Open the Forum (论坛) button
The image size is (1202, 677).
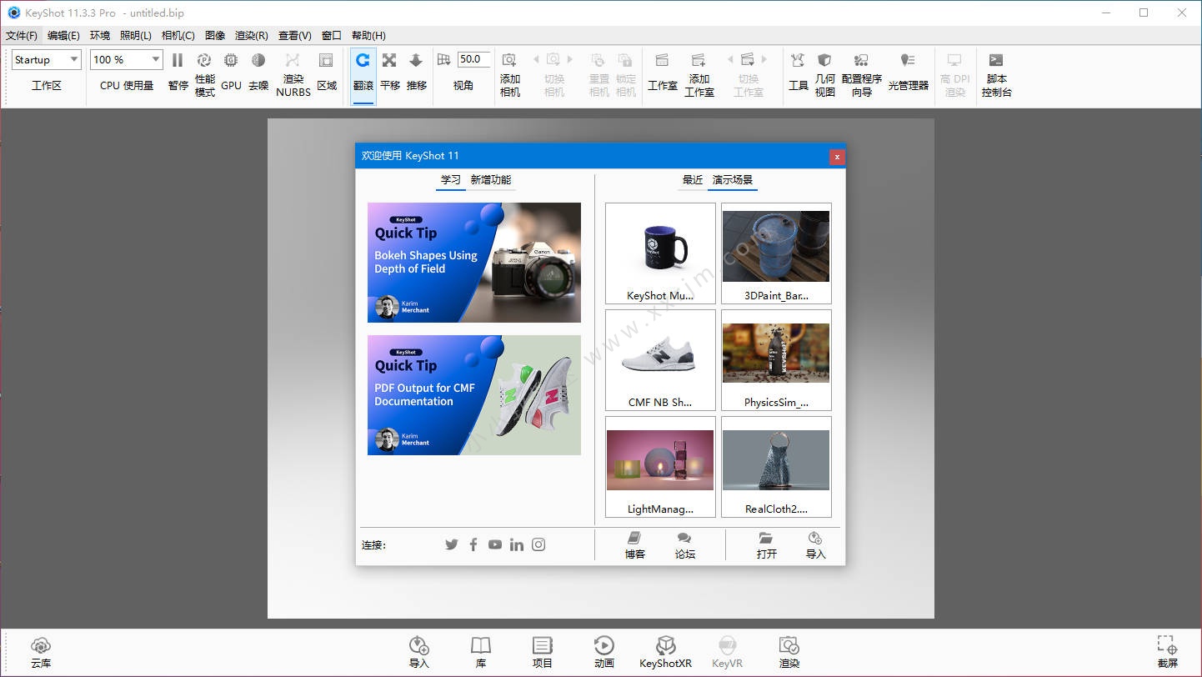tap(685, 545)
